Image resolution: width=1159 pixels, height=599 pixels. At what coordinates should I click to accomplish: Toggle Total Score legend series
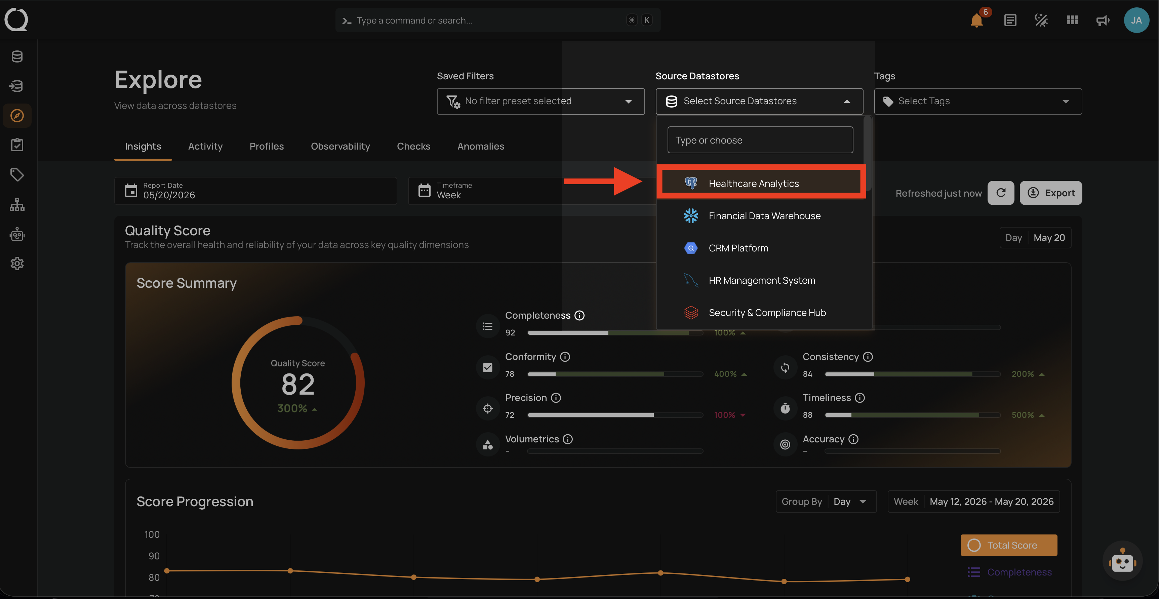click(x=1009, y=545)
